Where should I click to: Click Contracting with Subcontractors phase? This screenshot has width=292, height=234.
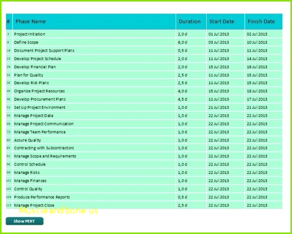coord(44,148)
